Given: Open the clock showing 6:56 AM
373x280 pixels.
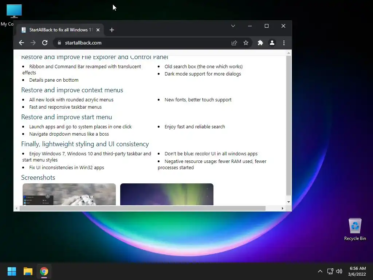Looking at the screenshot, I should coord(357,271).
